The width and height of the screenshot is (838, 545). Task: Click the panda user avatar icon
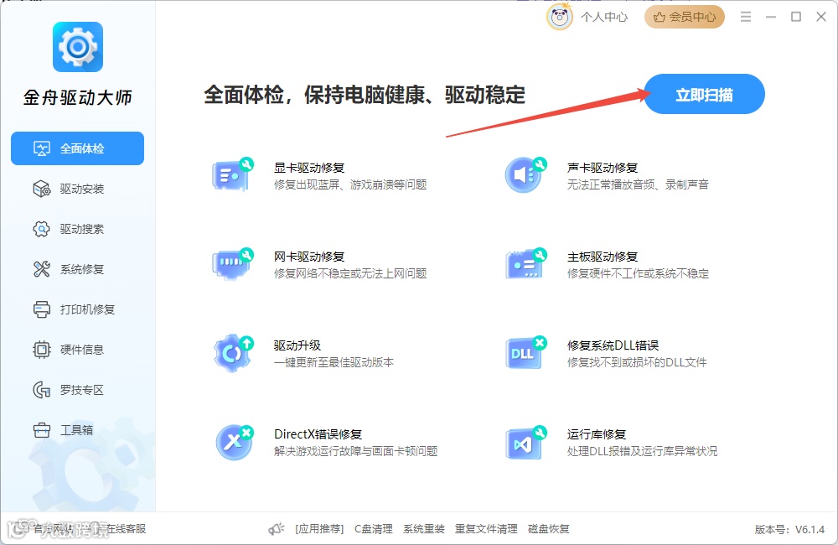560,17
